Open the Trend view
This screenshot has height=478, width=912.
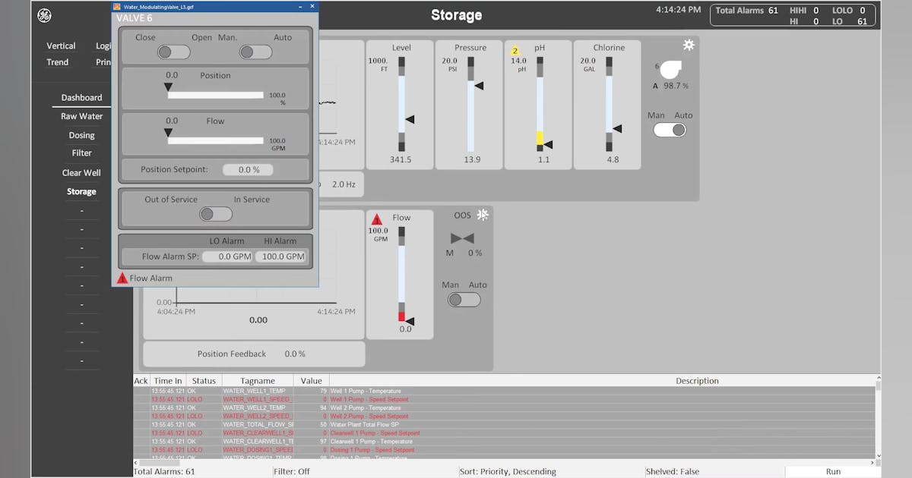[58, 62]
